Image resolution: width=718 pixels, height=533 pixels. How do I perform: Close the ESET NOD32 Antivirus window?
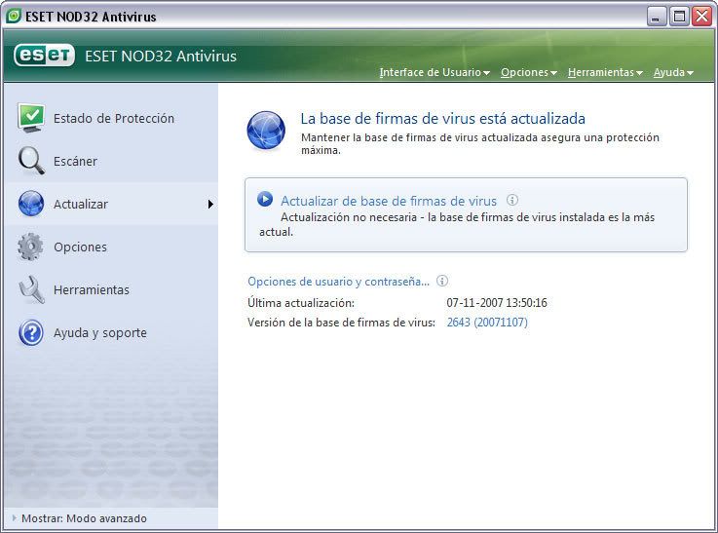pyautogui.click(x=701, y=17)
